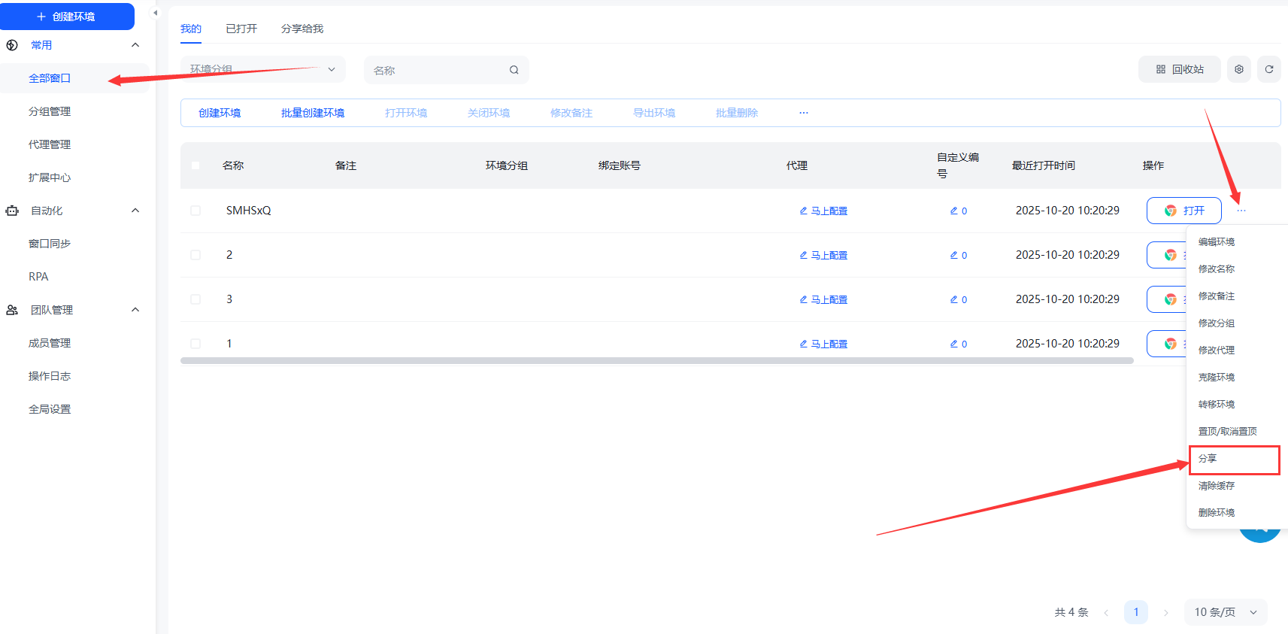Open the 10 条/页 page size dropdown
The width and height of the screenshot is (1288, 634).
[x=1225, y=612]
